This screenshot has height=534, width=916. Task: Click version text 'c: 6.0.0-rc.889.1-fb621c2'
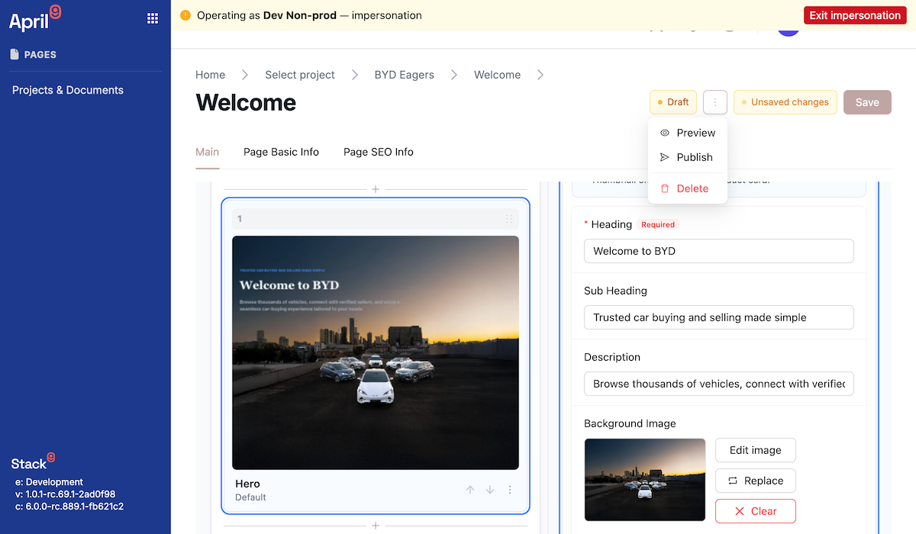[x=69, y=507]
